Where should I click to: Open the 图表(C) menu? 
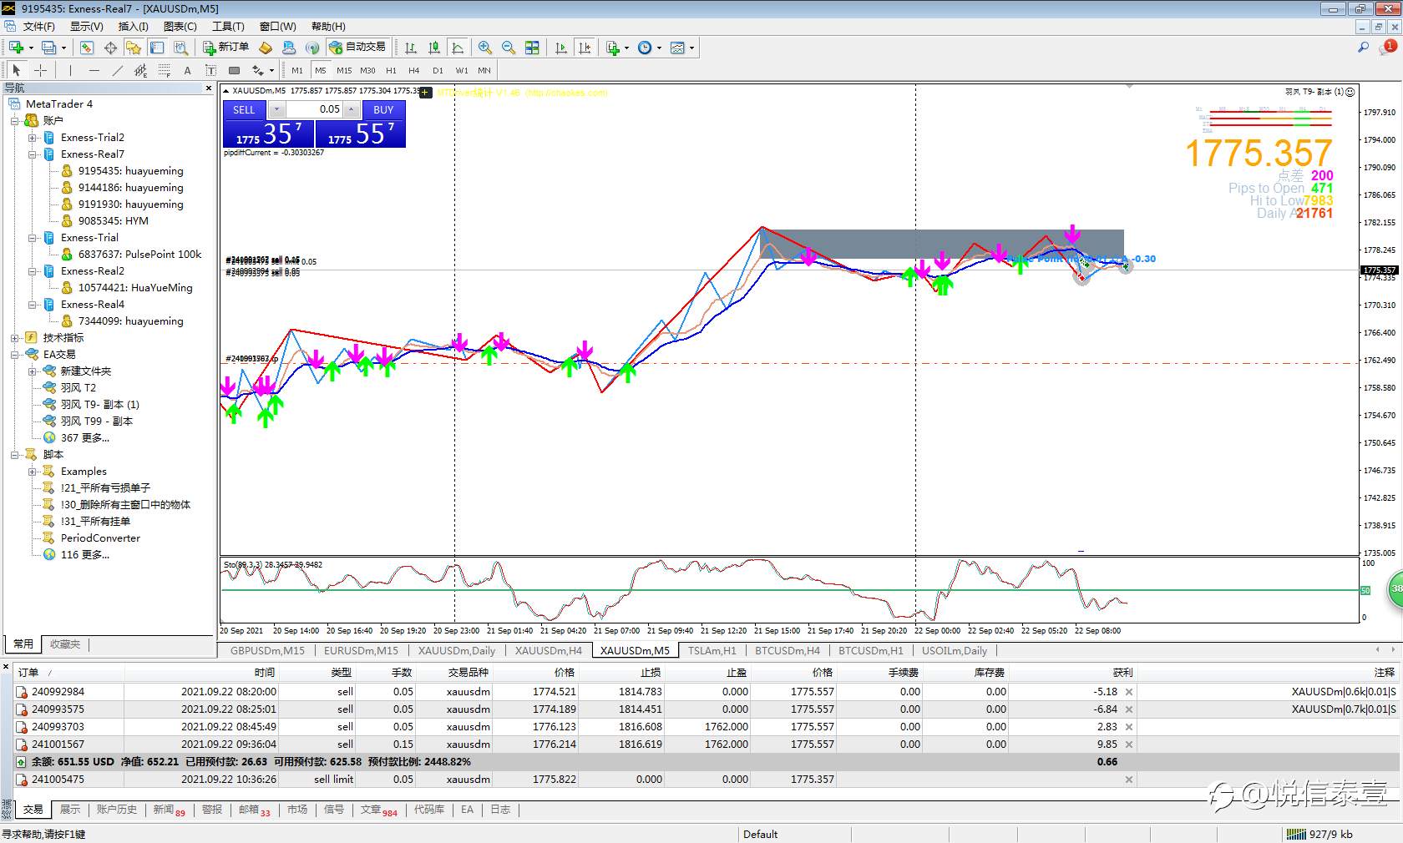[x=180, y=26]
